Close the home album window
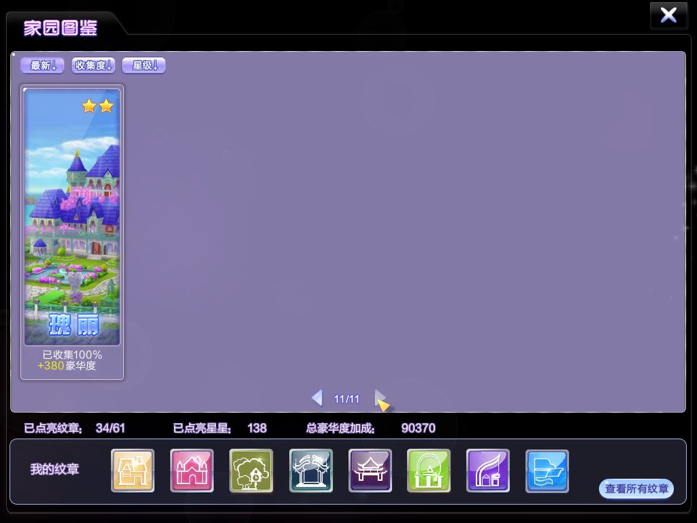697x523 pixels. (x=668, y=15)
